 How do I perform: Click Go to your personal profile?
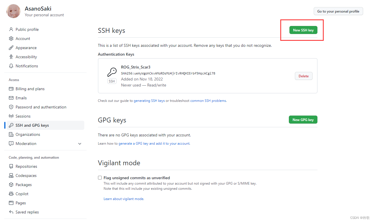(x=338, y=11)
